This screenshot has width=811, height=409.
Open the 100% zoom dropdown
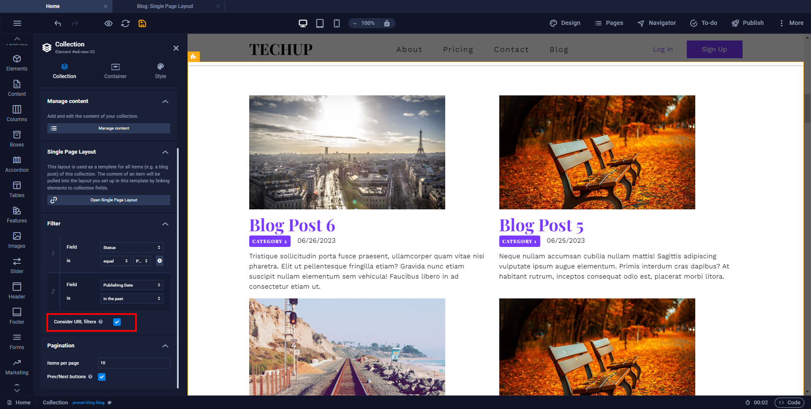pyautogui.click(x=364, y=23)
